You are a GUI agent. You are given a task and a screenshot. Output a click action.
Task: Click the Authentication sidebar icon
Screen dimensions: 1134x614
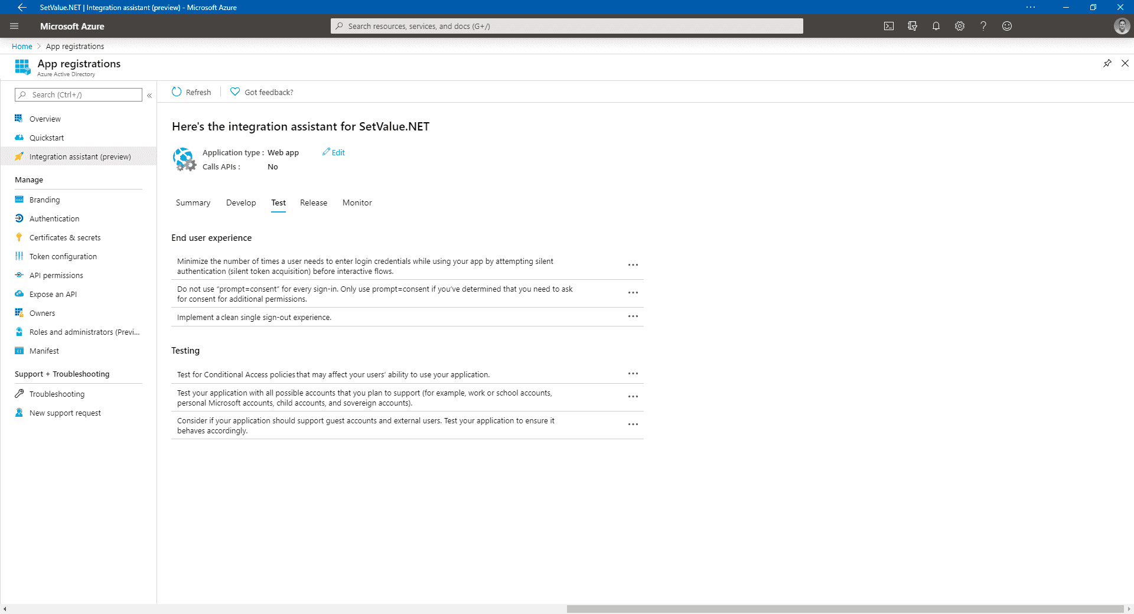pyautogui.click(x=19, y=218)
